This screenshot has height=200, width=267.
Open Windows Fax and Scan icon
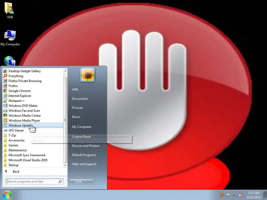pyautogui.click(x=5, y=110)
